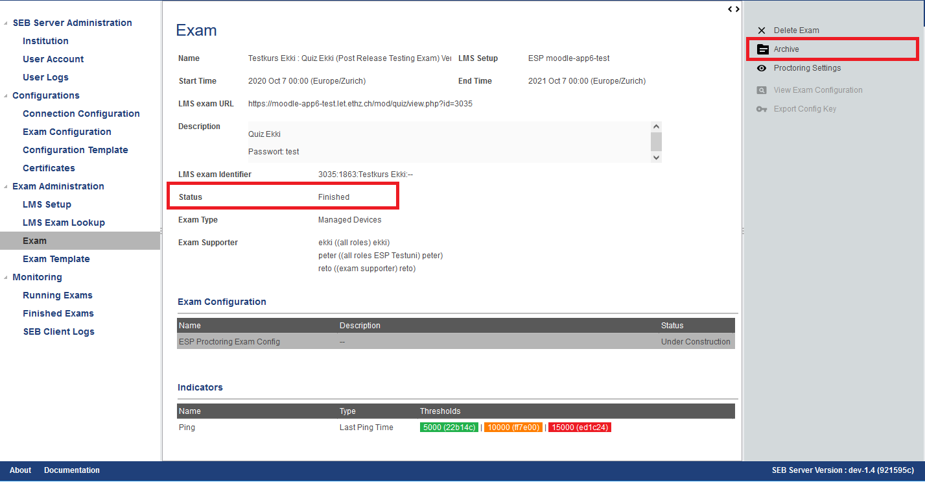The height and width of the screenshot is (482, 925).
Task: Click the Proctoring Settings eye icon
Action: pos(762,68)
